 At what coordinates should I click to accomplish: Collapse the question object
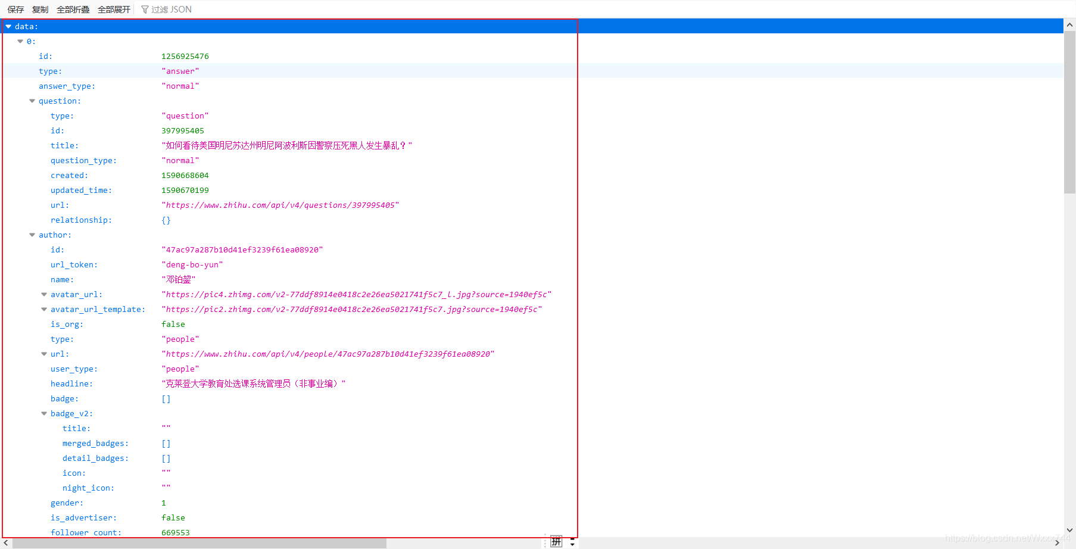[32, 101]
